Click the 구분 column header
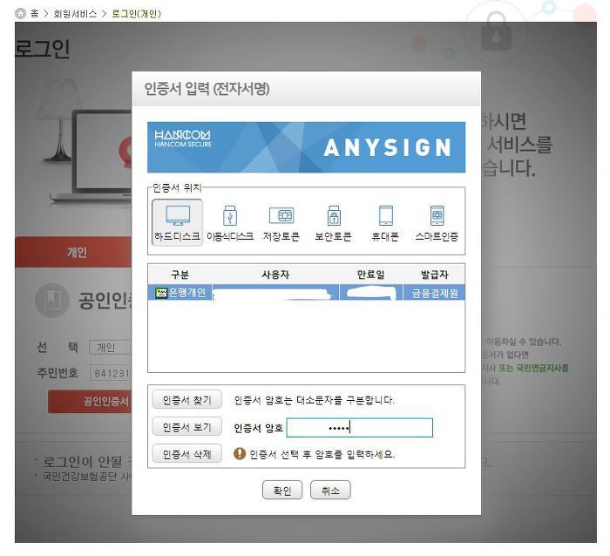This screenshot has height=556, width=610. (180, 275)
